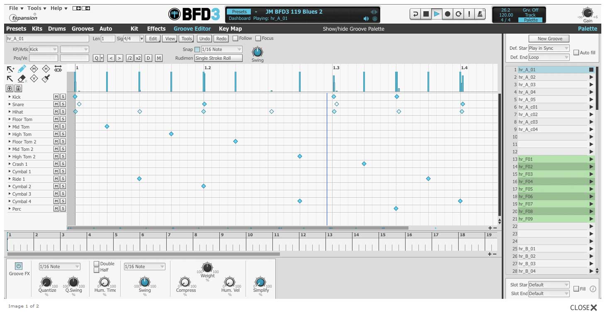The height and width of the screenshot is (315, 605).
Task: Stop the playing hr_A_01 groove slot
Action: pyautogui.click(x=591, y=70)
